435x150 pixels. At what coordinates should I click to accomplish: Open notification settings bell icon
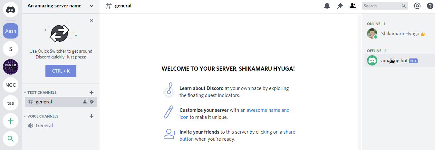click(327, 6)
